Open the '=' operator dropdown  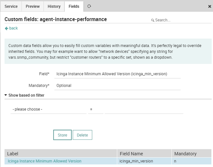point(96,109)
